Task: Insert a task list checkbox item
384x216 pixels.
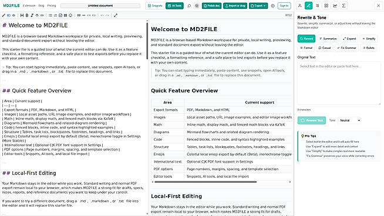Action: coord(60,15)
